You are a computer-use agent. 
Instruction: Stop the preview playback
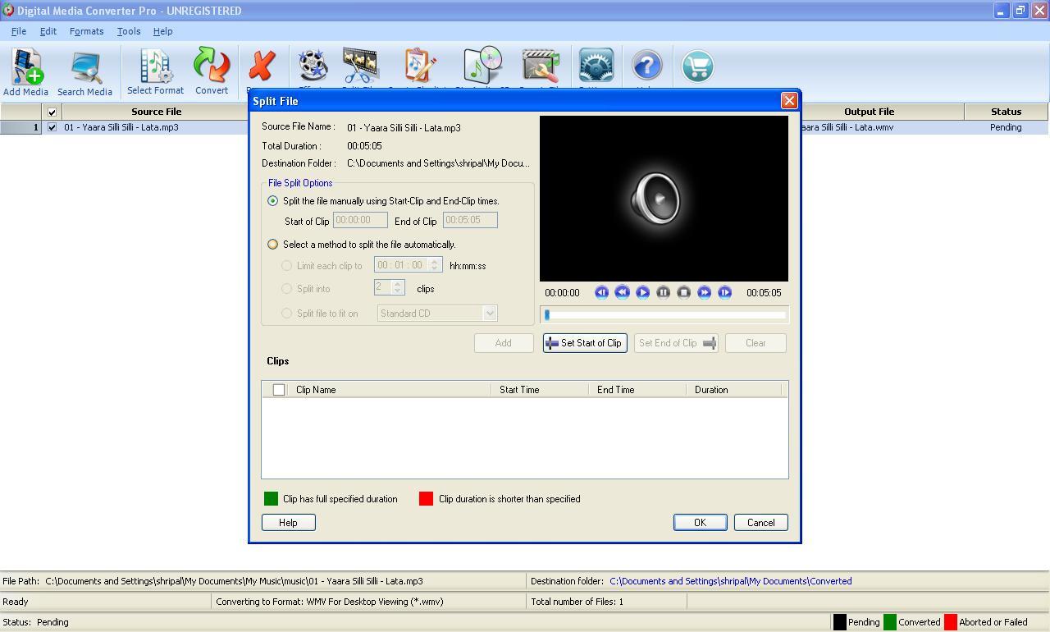[683, 292]
